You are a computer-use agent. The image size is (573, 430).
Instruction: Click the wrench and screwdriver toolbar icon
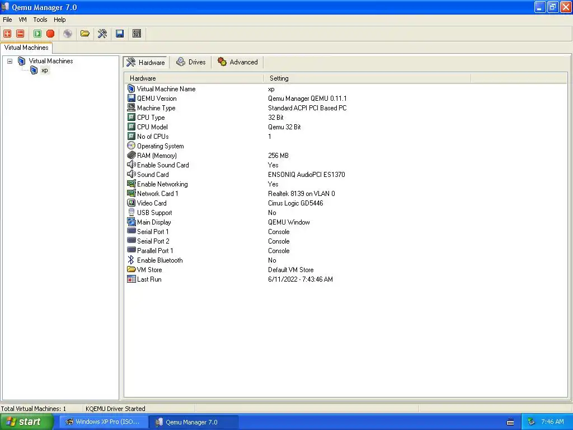pos(102,34)
